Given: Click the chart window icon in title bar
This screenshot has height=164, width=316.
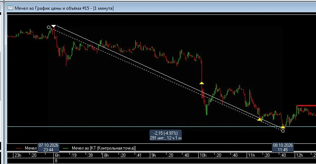Looking at the screenshot, I should 10,8.
